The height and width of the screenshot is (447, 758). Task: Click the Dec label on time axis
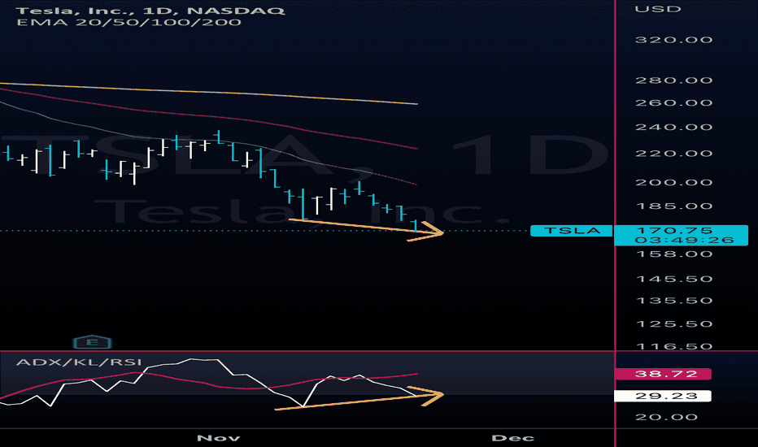[x=513, y=438]
